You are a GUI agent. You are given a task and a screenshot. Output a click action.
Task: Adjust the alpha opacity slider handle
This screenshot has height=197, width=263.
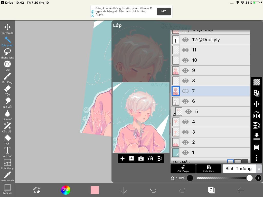click(x=249, y=178)
